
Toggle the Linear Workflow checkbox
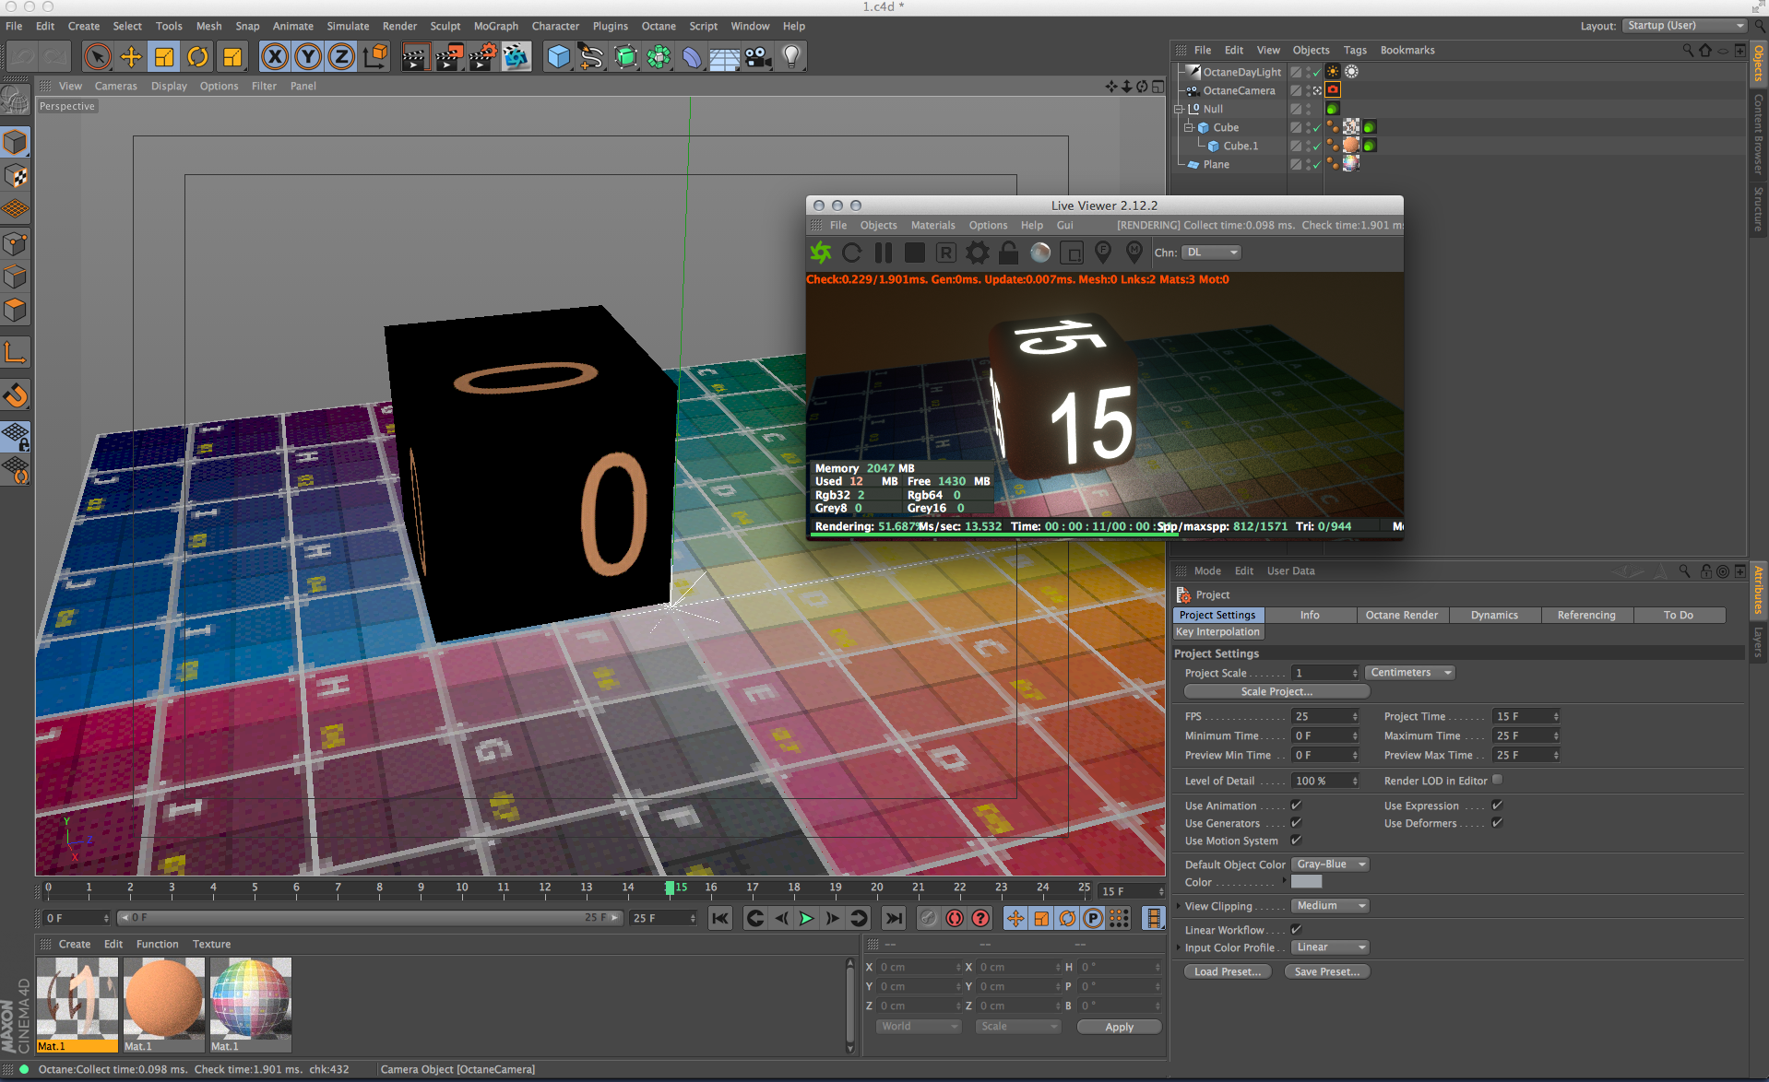(x=1296, y=930)
